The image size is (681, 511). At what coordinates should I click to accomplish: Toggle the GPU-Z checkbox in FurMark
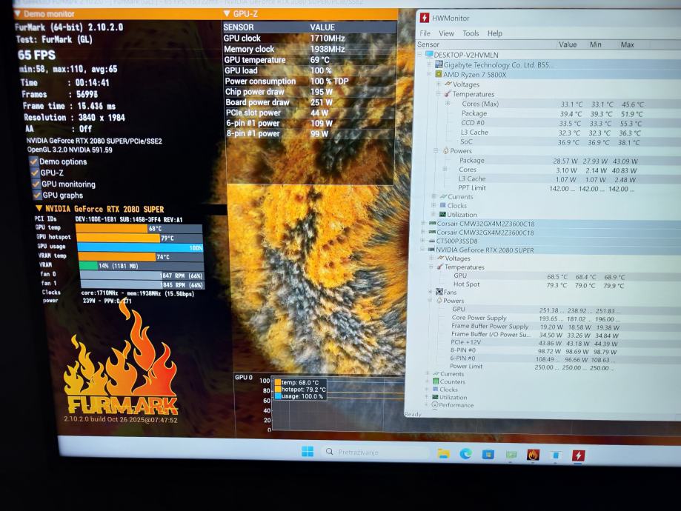35,173
